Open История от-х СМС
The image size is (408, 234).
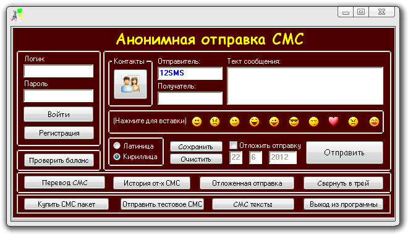(x=151, y=183)
